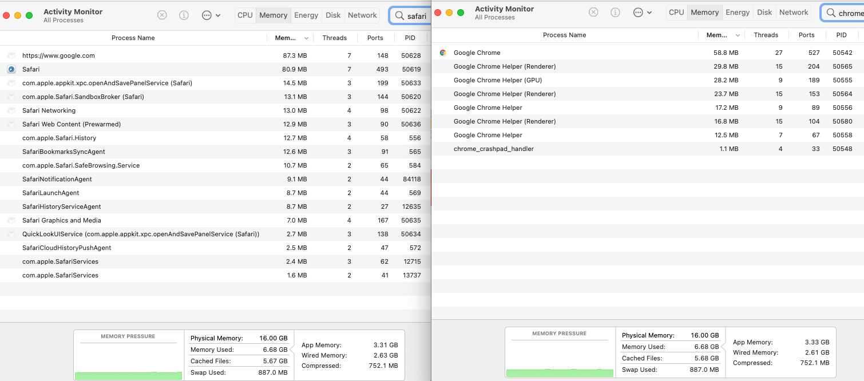Click the info icon in Safari-search window
Image resolution: width=864 pixels, height=381 pixels.
tap(184, 15)
